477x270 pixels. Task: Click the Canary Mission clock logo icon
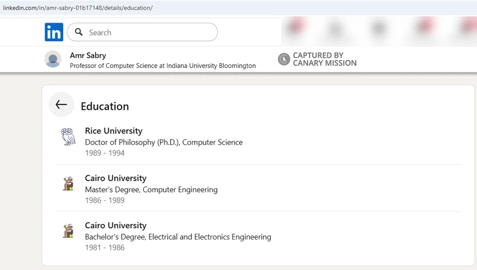pyautogui.click(x=284, y=59)
